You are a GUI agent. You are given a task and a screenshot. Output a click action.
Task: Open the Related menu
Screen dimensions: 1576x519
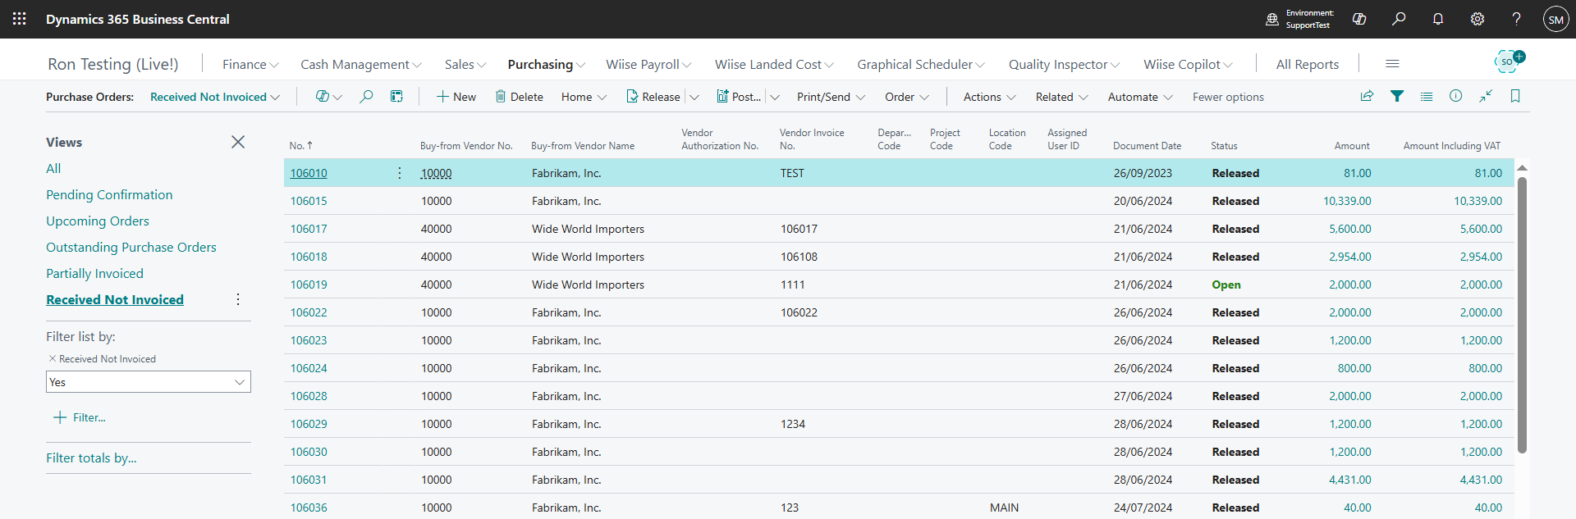(x=1062, y=97)
